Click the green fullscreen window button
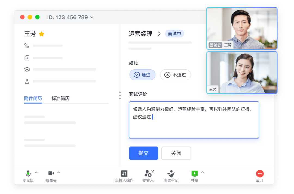294x194 pixels. click(x=38, y=17)
